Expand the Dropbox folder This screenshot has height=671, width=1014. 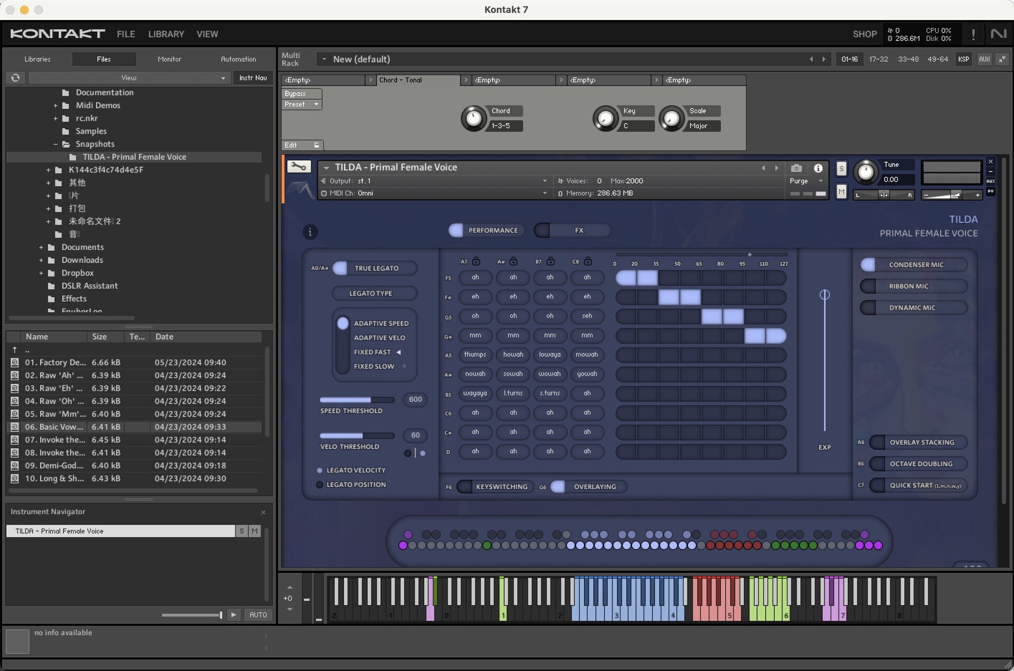(x=41, y=273)
